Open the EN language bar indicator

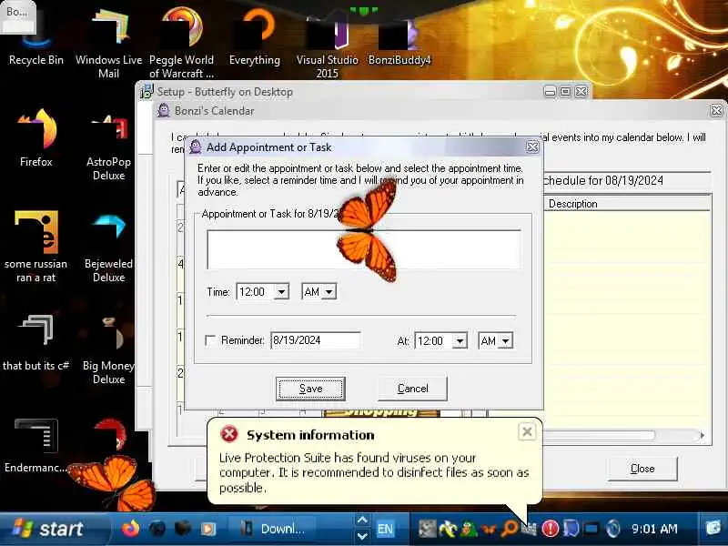(x=385, y=529)
